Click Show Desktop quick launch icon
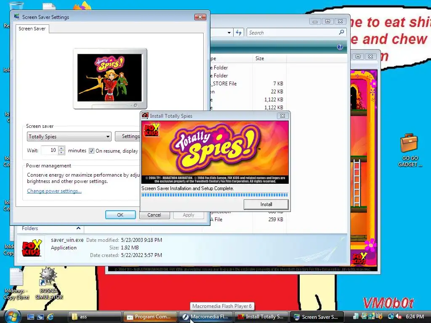This screenshot has width=431, height=323. 30,317
